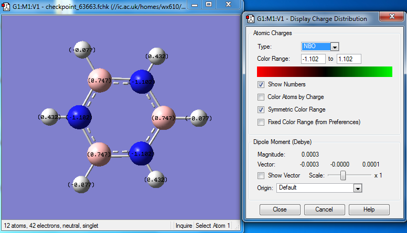Click the dipole vector Scale slider handle
The width and height of the screenshot is (407, 233).
tap(343, 175)
